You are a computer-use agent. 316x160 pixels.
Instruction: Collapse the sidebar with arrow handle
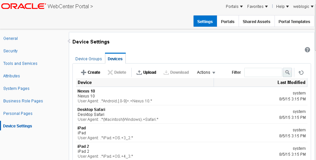[69, 41]
